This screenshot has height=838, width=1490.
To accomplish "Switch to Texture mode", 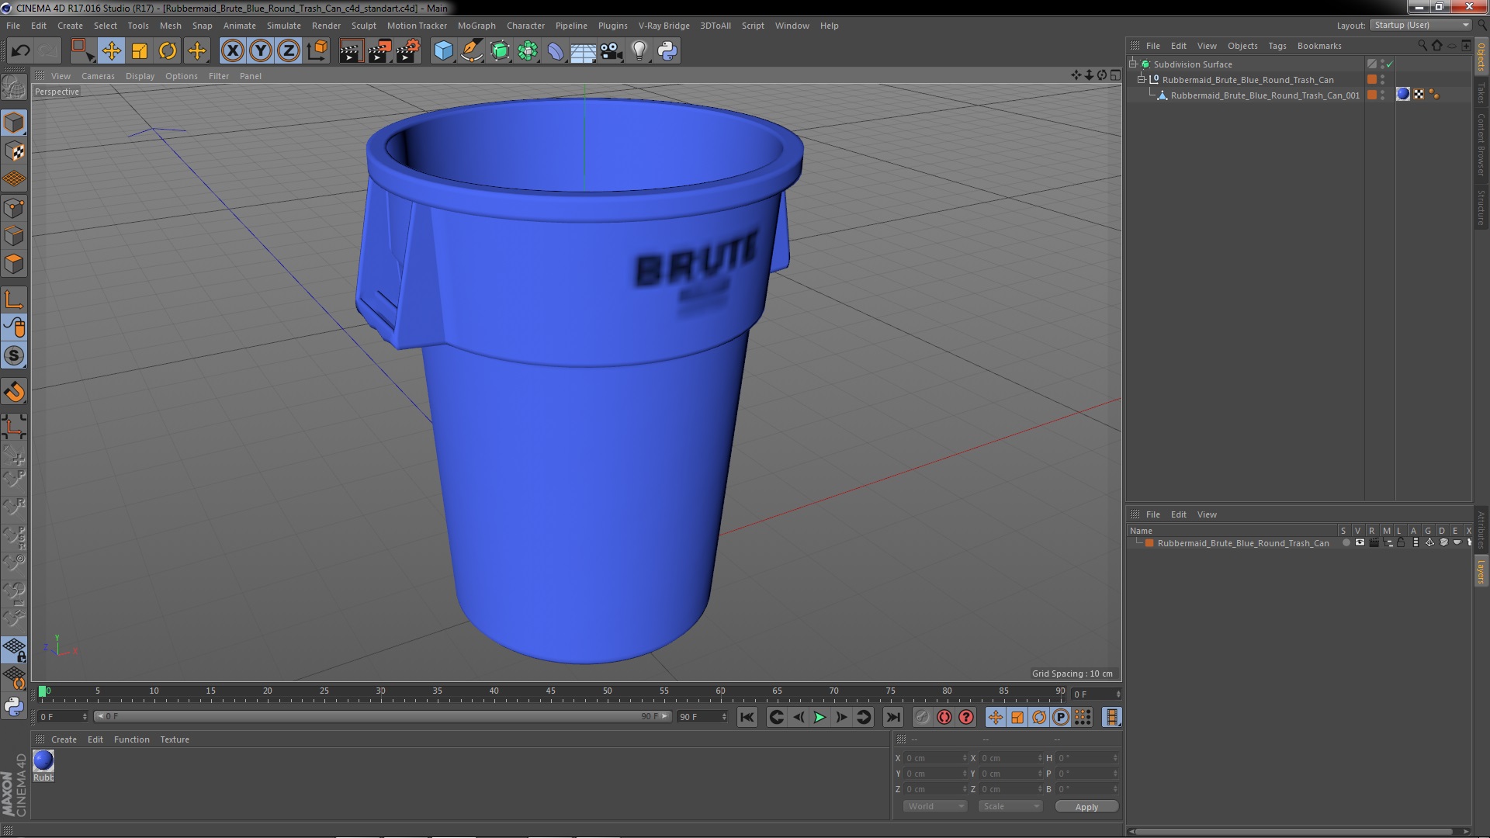I will coord(14,151).
